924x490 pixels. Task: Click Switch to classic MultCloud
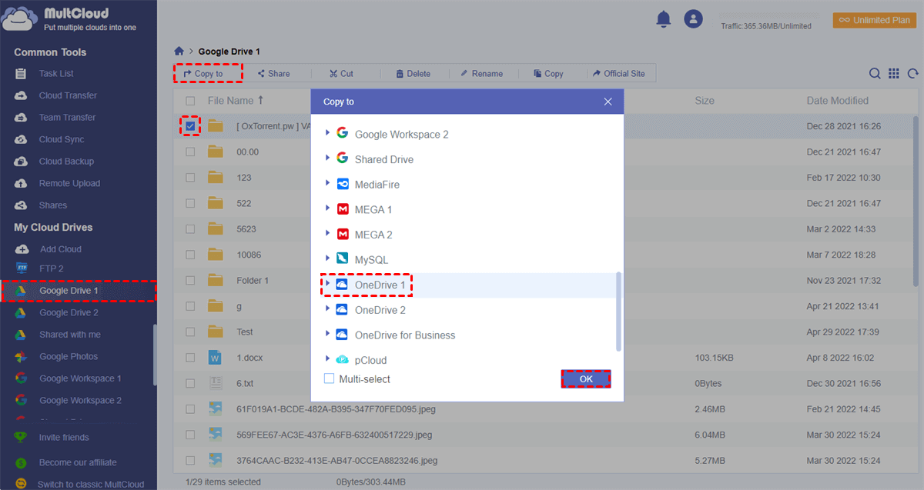(91, 485)
